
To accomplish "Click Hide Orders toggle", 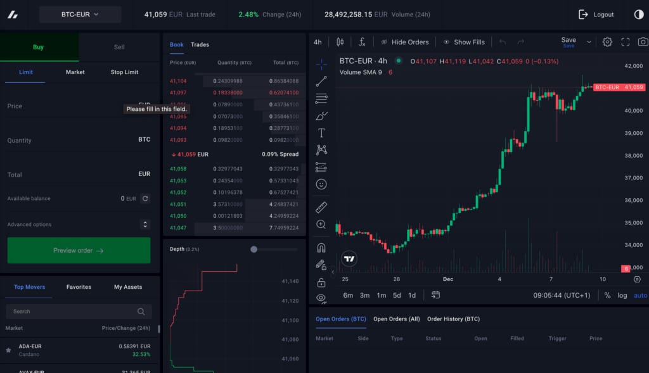I will click(x=405, y=42).
